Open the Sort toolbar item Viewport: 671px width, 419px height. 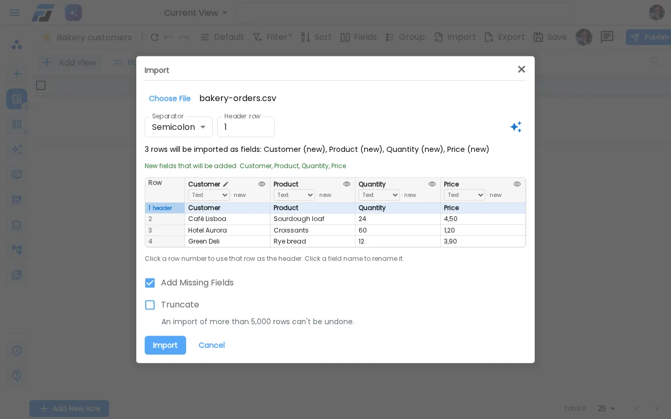[x=316, y=37]
